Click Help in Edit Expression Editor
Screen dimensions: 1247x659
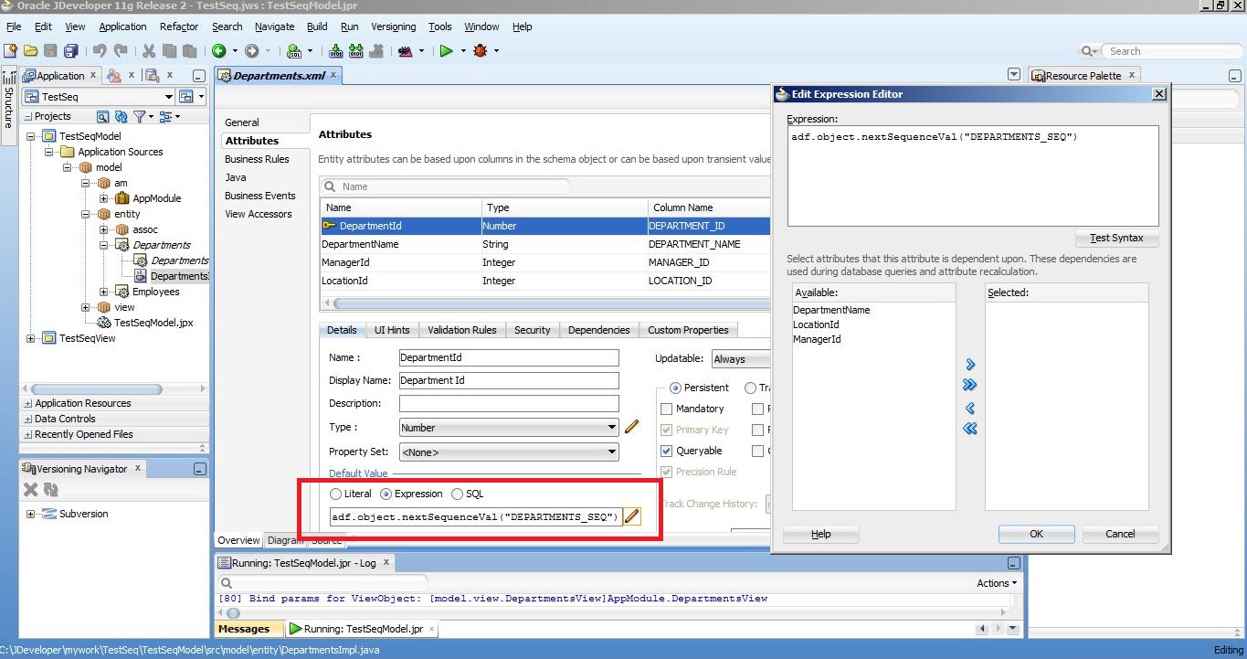(x=820, y=534)
